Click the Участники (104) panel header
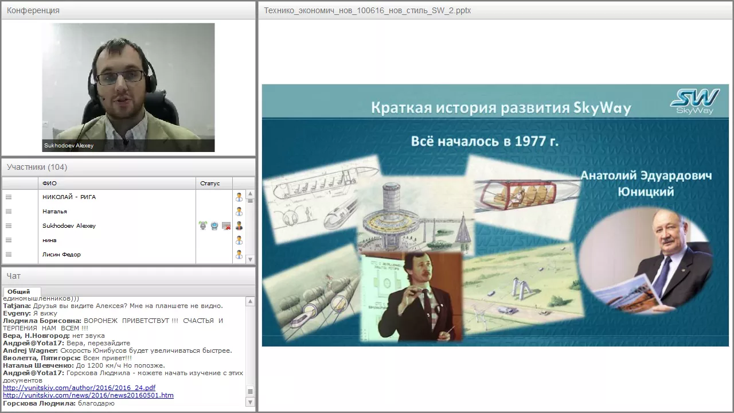This screenshot has width=734, height=413. (128, 167)
